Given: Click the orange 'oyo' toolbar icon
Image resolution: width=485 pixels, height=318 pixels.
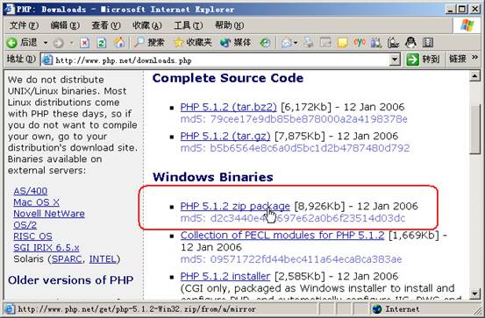Looking at the screenshot, I should [x=360, y=42].
